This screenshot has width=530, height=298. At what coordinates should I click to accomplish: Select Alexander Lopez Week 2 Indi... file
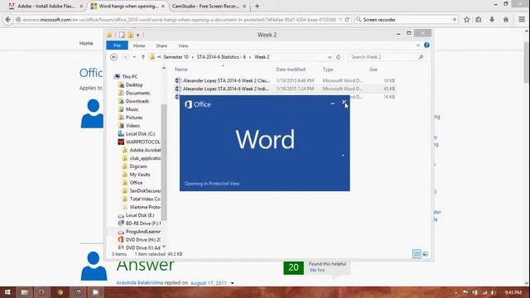point(226,89)
